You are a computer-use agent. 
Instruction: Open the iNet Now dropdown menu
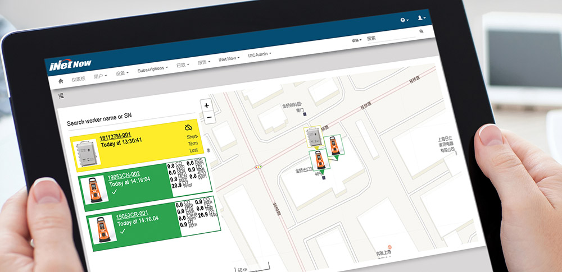click(x=229, y=59)
